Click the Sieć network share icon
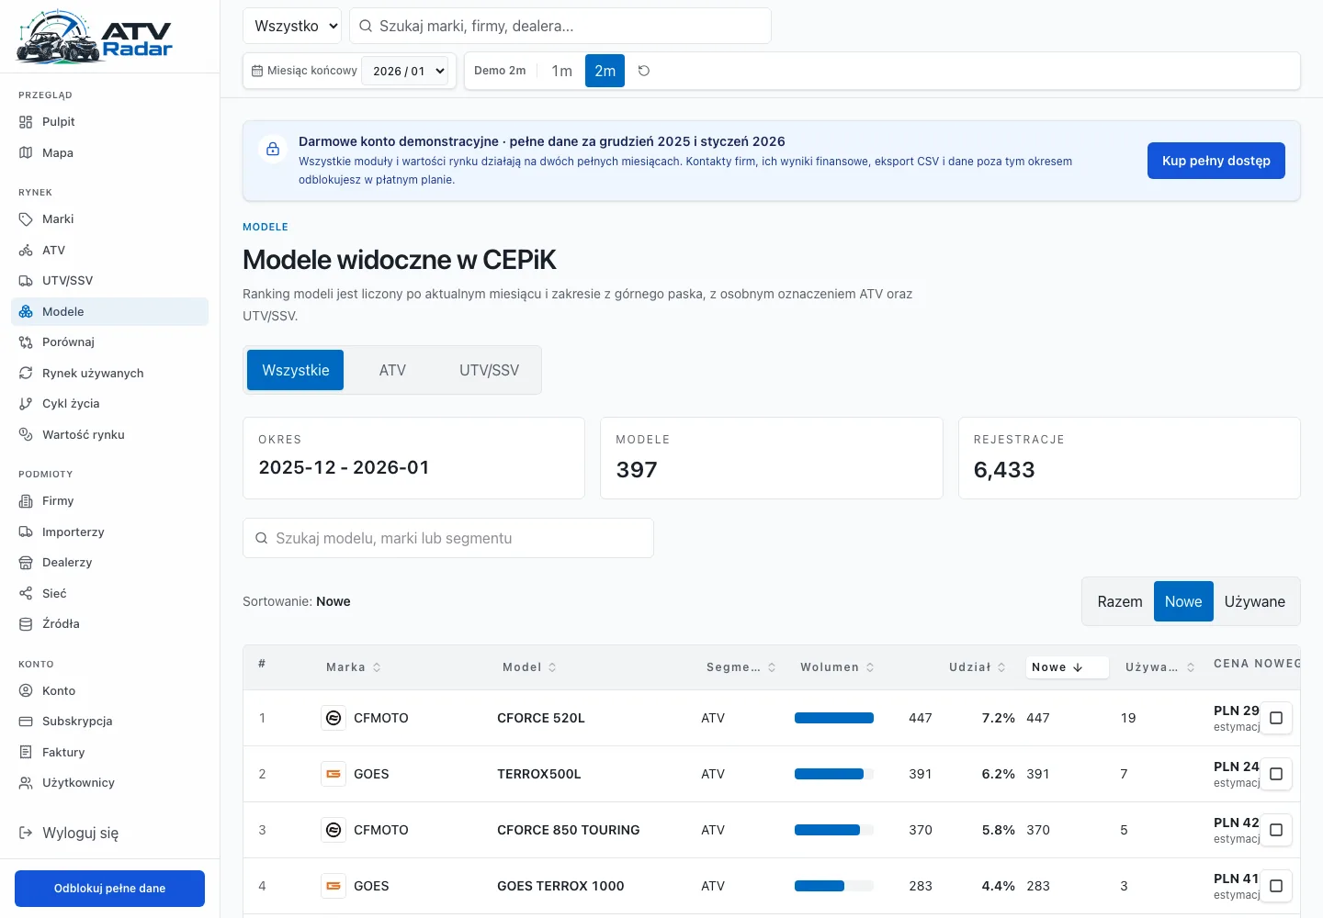 point(26,593)
